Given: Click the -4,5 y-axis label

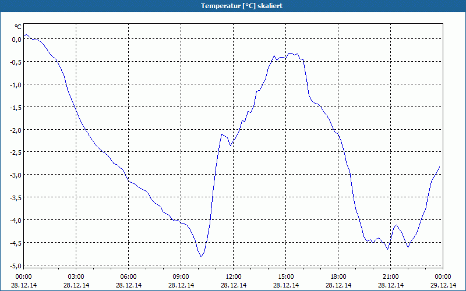Looking at the screenshot, I should click(15, 243).
